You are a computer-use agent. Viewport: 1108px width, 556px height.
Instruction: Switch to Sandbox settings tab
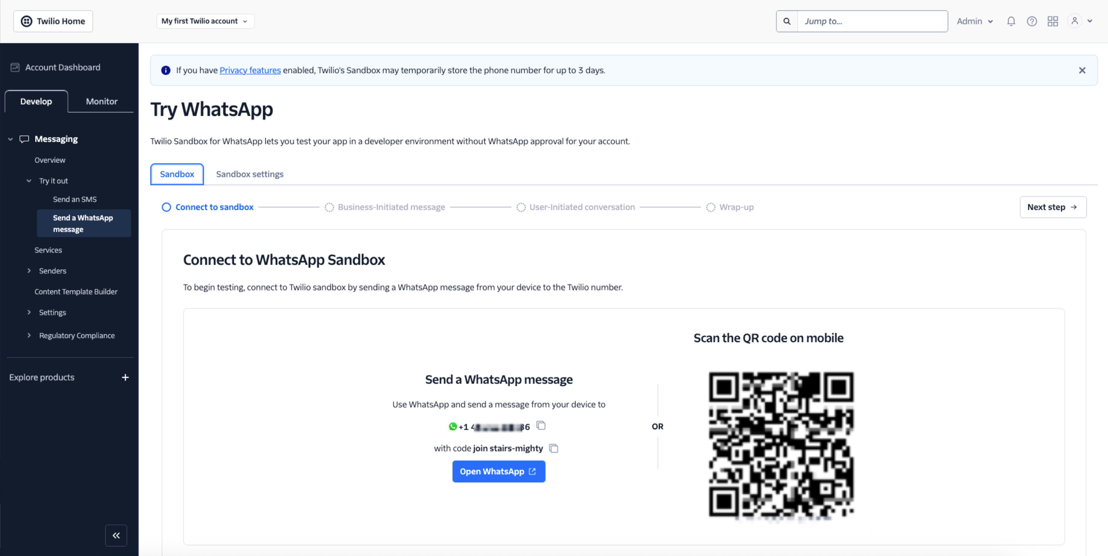tap(249, 174)
